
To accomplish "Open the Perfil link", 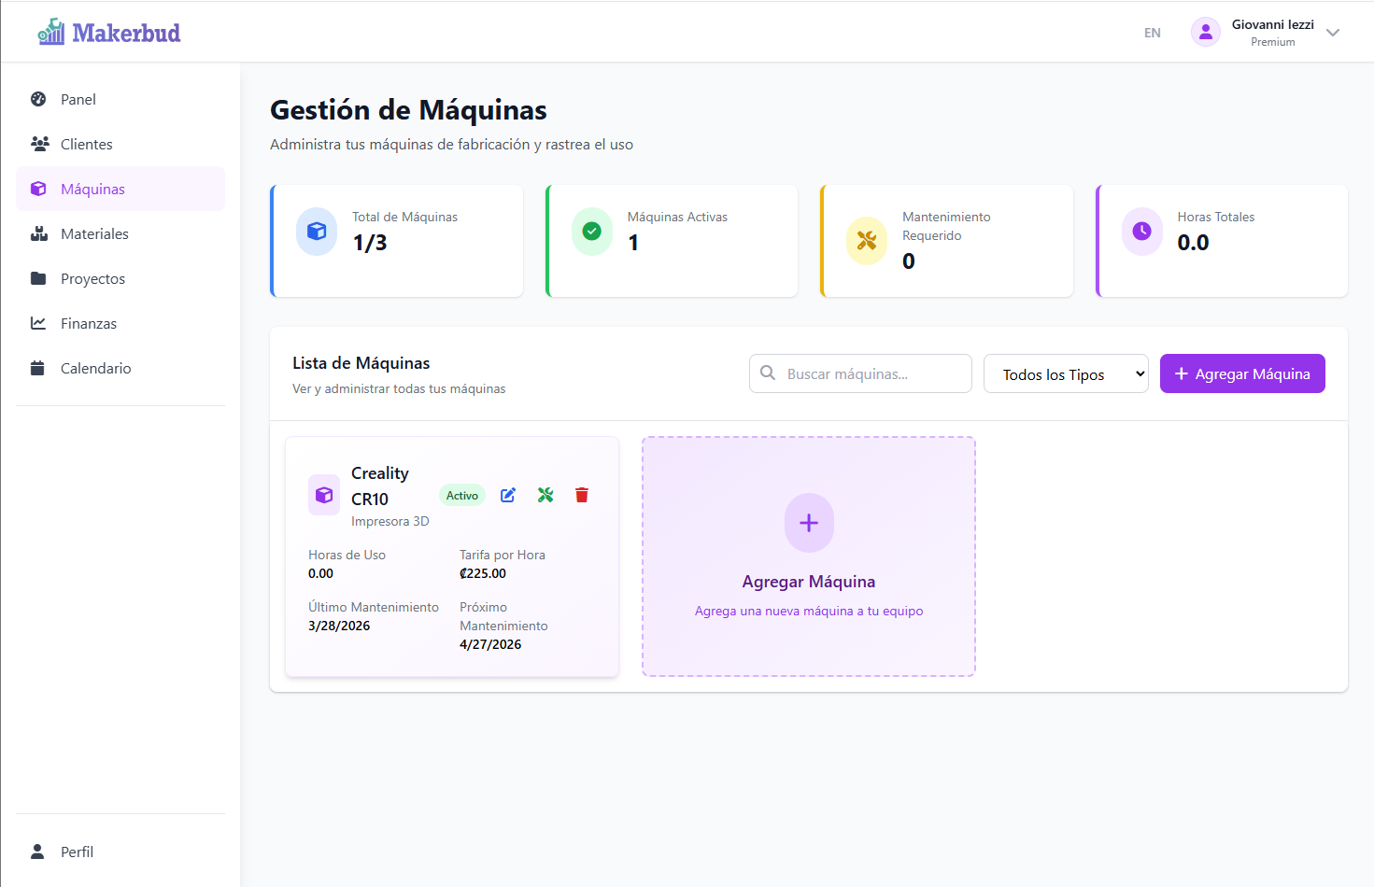I will coord(77,852).
